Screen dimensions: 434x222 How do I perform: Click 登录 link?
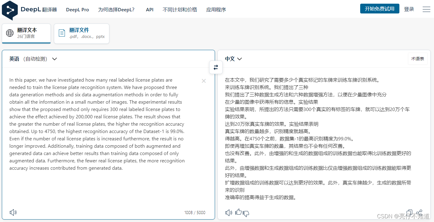pos(409,9)
